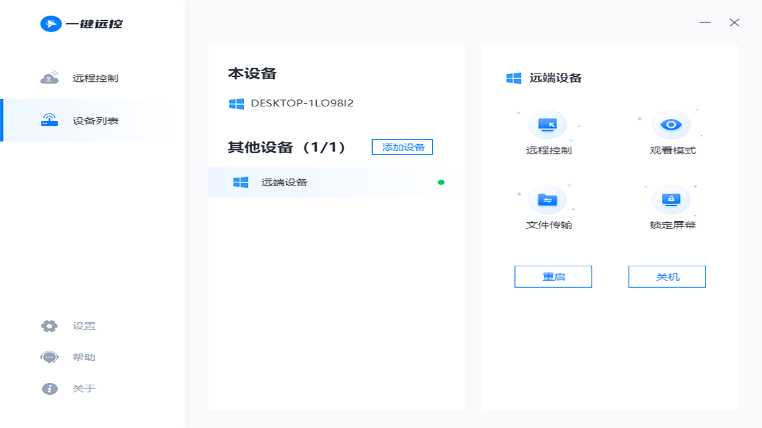Click the 添加设备 button
This screenshot has height=428, width=762.
coord(402,147)
